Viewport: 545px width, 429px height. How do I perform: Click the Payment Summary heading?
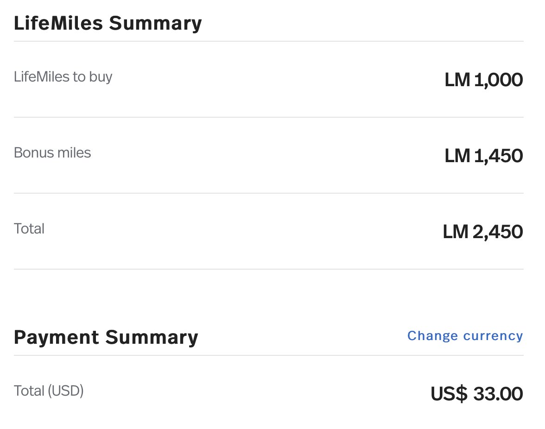point(106,338)
